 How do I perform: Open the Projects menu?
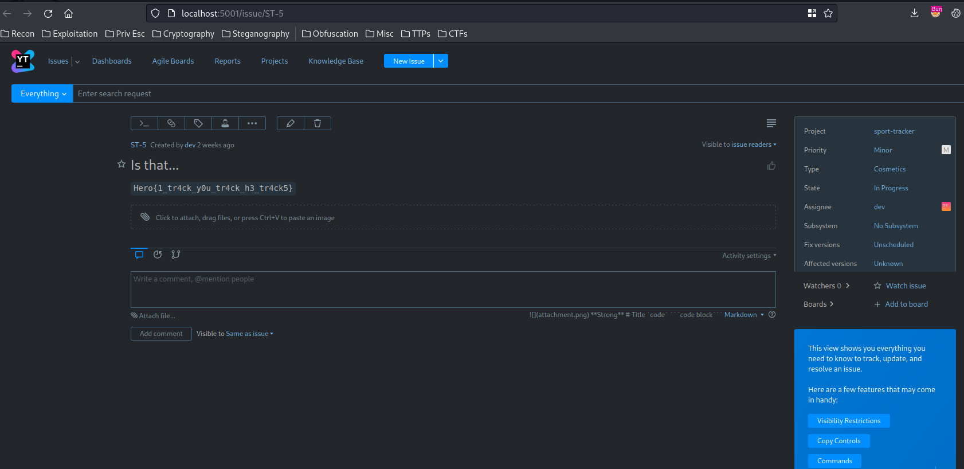tap(275, 61)
